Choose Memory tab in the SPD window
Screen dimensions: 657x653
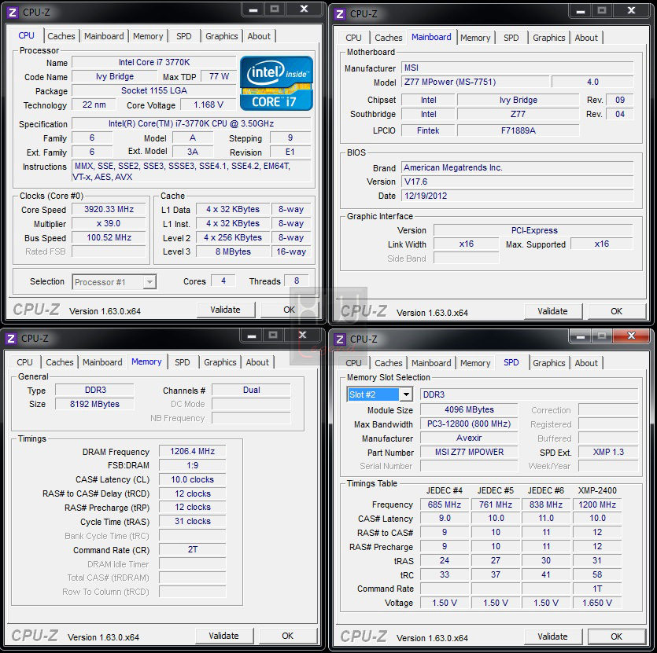(475, 363)
